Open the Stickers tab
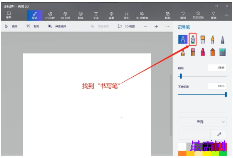Image resolution: width=233 pixels, height=158 pixels. pos(80,15)
